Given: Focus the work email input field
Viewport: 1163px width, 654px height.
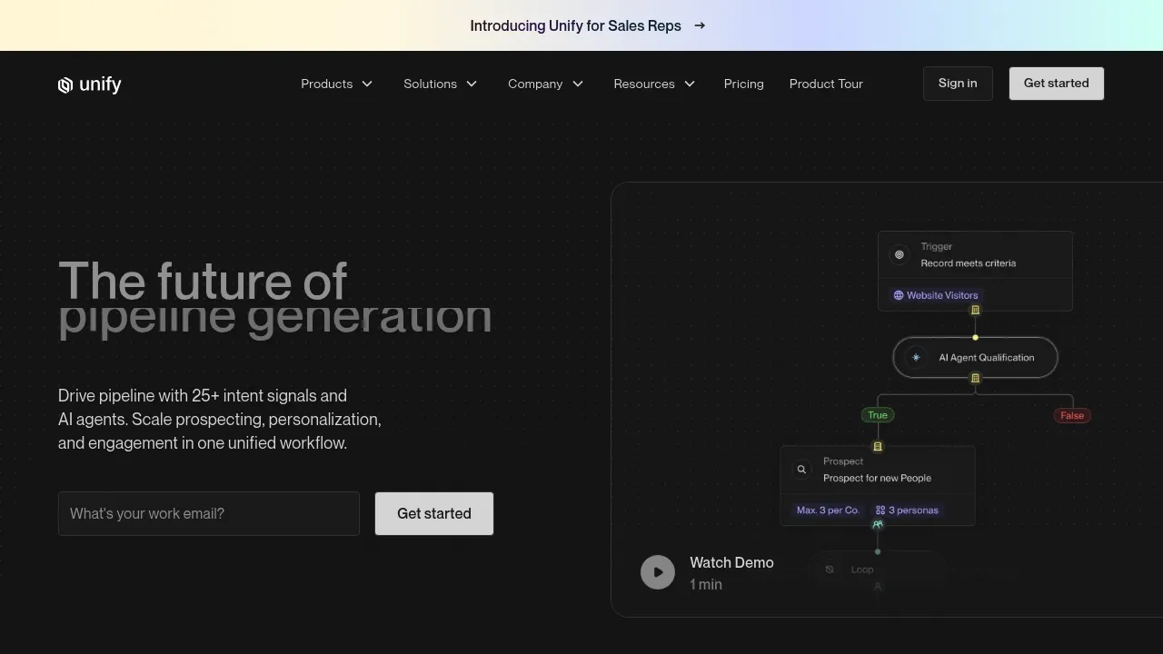Looking at the screenshot, I should [x=209, y=514].
